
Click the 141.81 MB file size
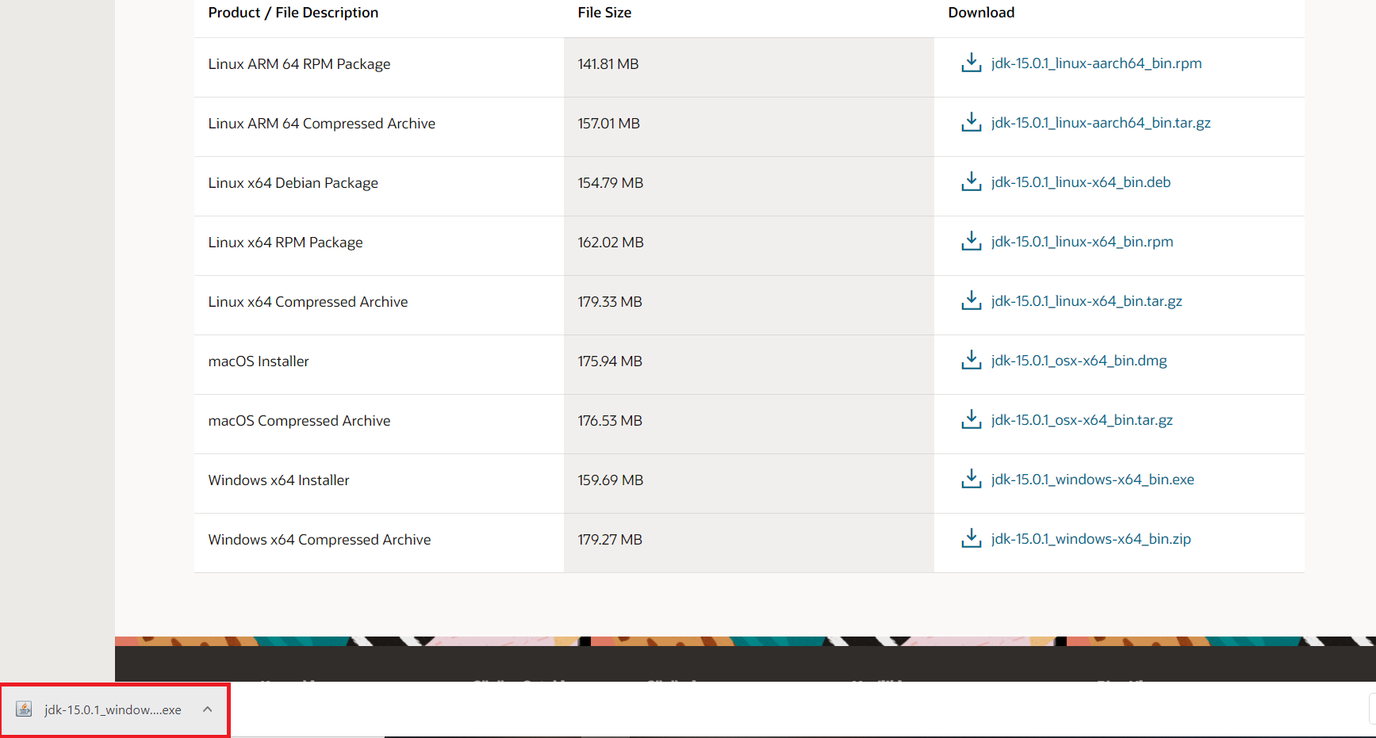[608, 64]
